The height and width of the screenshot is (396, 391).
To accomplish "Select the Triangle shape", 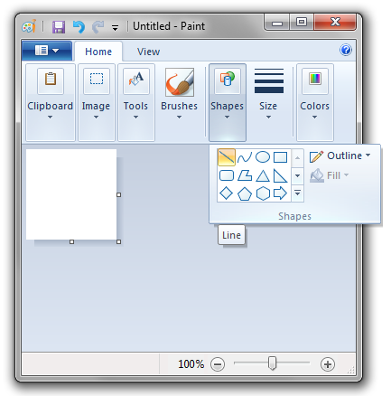I will pos(263,175).
